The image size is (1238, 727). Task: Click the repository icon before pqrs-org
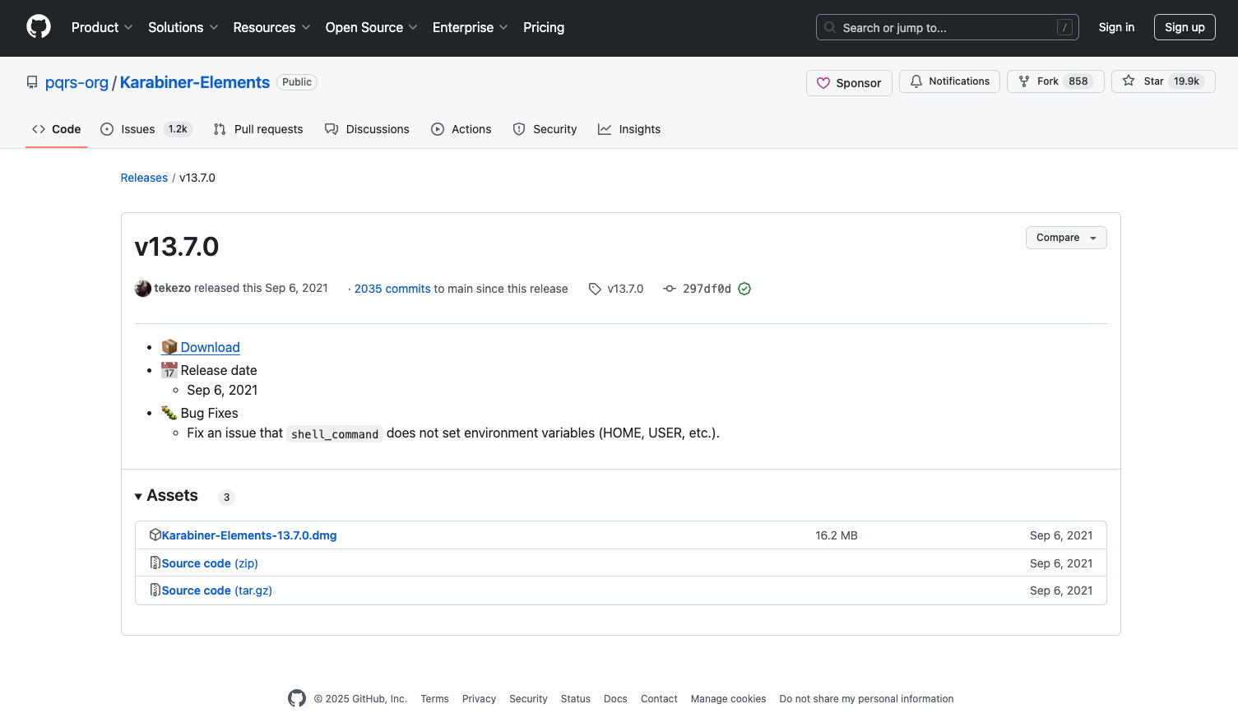coord(32,82)
